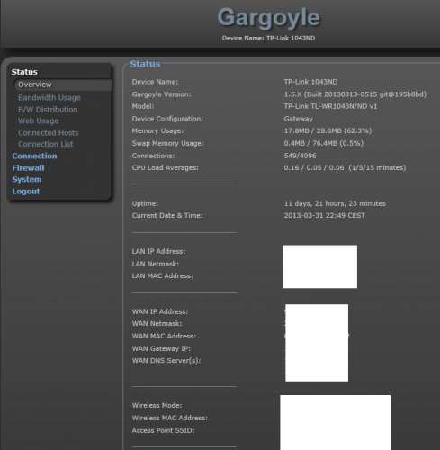Click the LAN IP Address label
The width and height of the screenshot is (440, 450).
tap(158, 252)
